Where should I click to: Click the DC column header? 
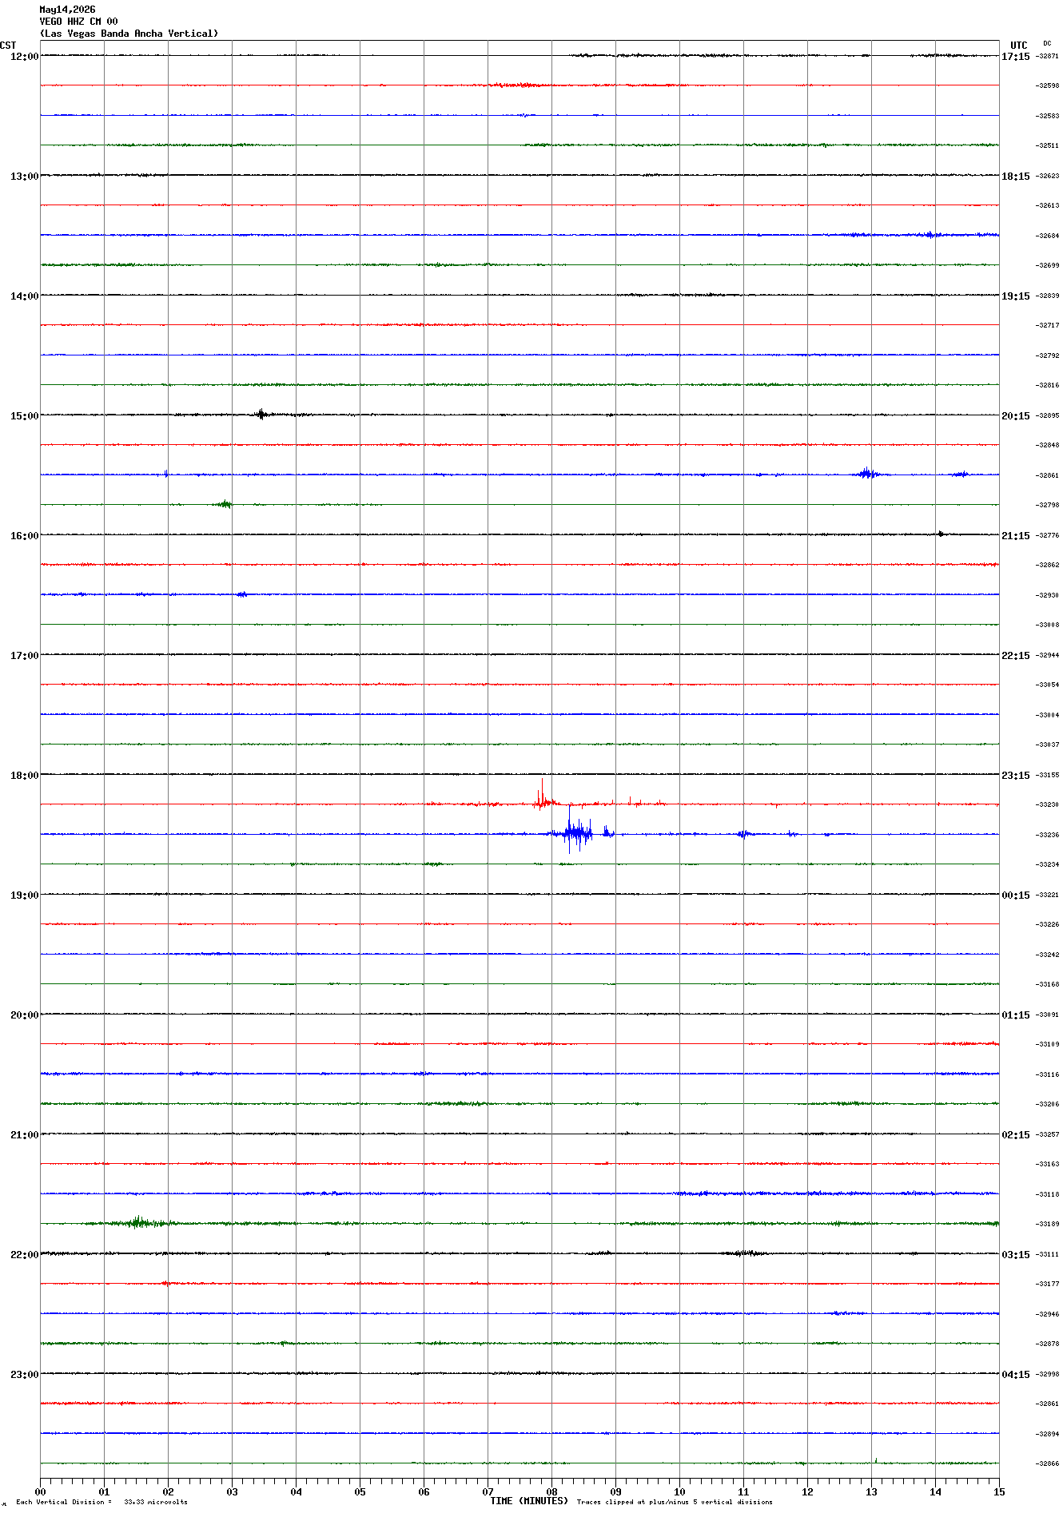(1047, 44)
